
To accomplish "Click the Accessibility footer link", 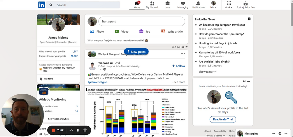I will coord(220,131).
